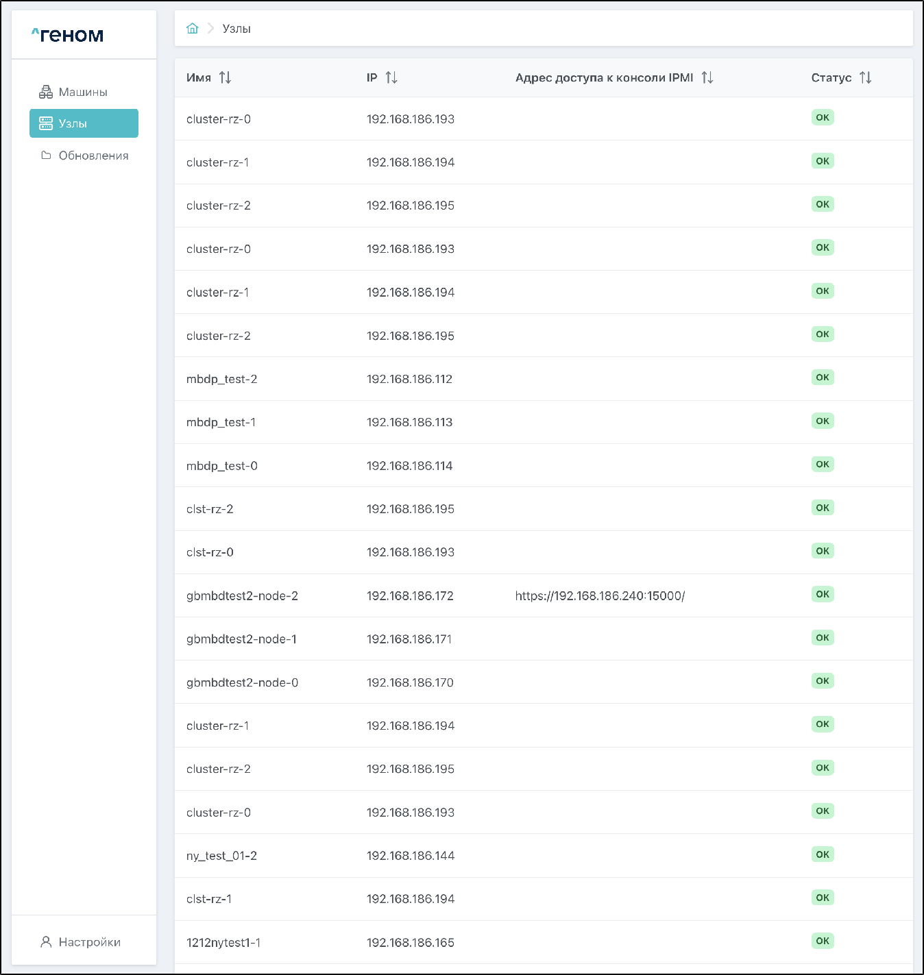
Task: Click the Машины machines icon in sidebar
Action: (46, 92)
